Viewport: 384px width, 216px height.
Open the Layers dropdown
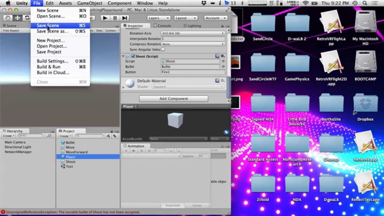pyautogui.click(x=159, y=18)
